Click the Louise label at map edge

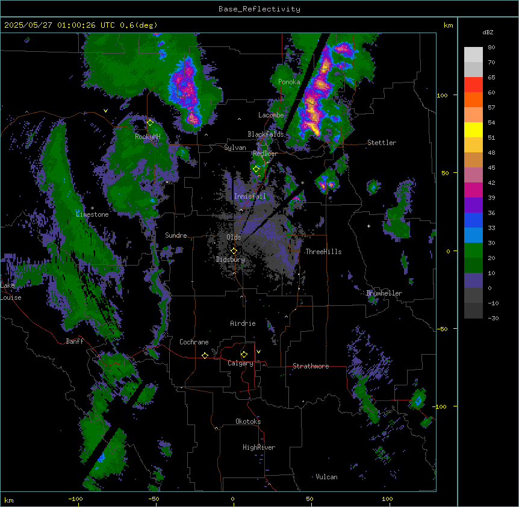tap(11, 297)
